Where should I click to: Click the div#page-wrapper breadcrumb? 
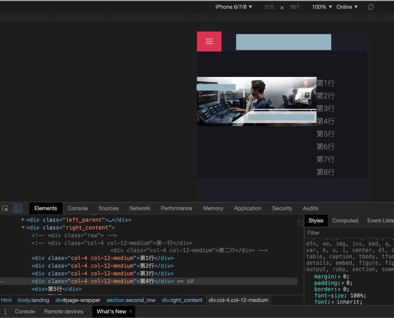[78, 300]
